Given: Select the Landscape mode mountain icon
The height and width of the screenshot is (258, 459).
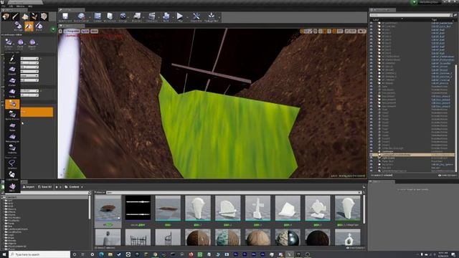Looking at the screenshot, I should [x=25, y=16].
